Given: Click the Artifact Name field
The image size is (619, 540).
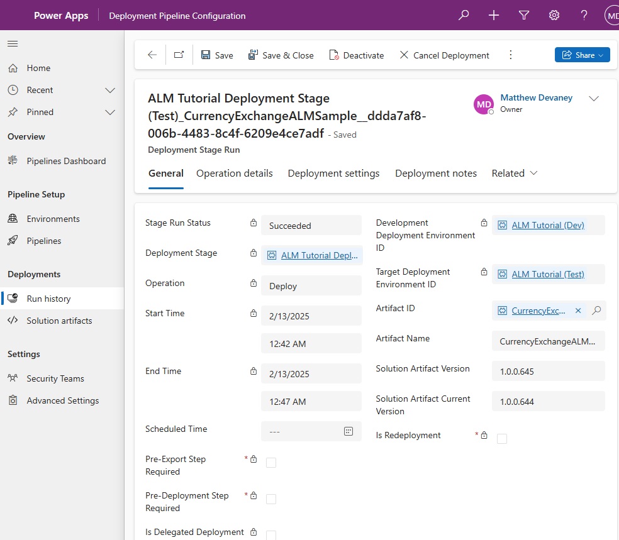Looking at the screenshot, I should (x=548, y=341).
